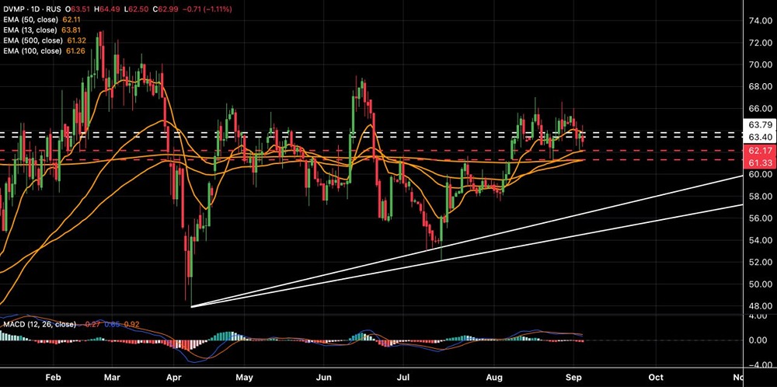
Task: Select the EMA (500, close) indicator label
Action: point(34,40)
